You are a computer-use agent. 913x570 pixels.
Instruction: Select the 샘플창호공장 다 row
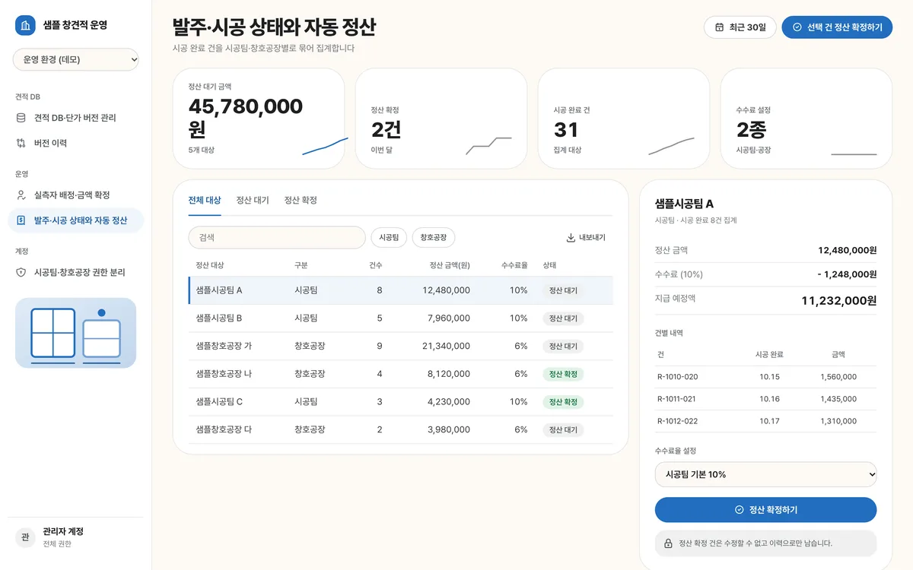[400, 429]
